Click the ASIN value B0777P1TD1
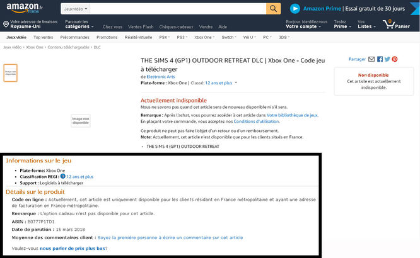 (x=41, y=222)
